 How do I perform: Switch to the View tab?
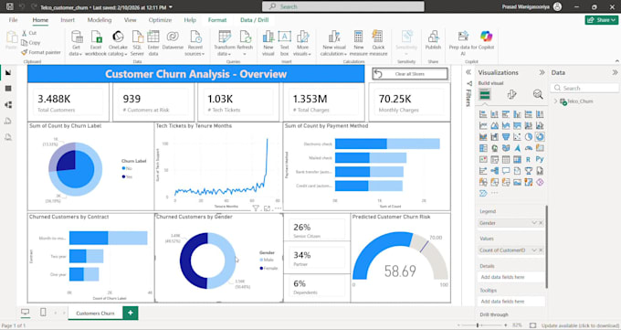131,20
